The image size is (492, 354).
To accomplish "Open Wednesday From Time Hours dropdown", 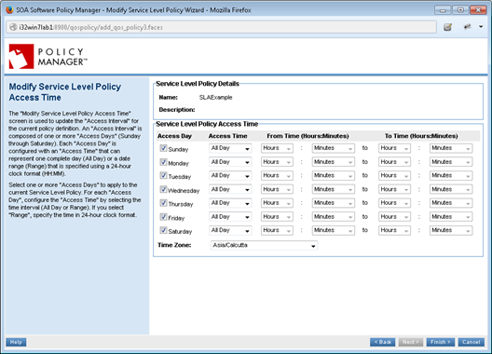I will [x=277, y=189].
